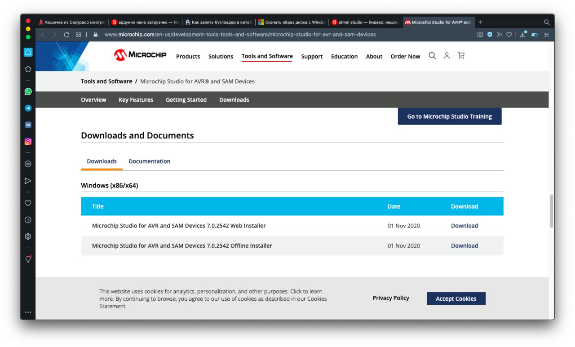Click the lightbulb tips icon in the sidebar
Screen dimensions: 575x347
pyautogui.click(x=28, y=259)
